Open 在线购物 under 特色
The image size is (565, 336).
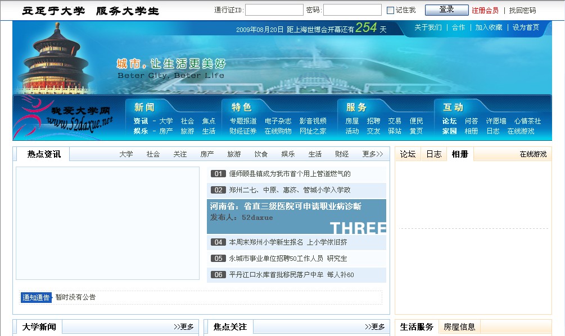(278, 131)
